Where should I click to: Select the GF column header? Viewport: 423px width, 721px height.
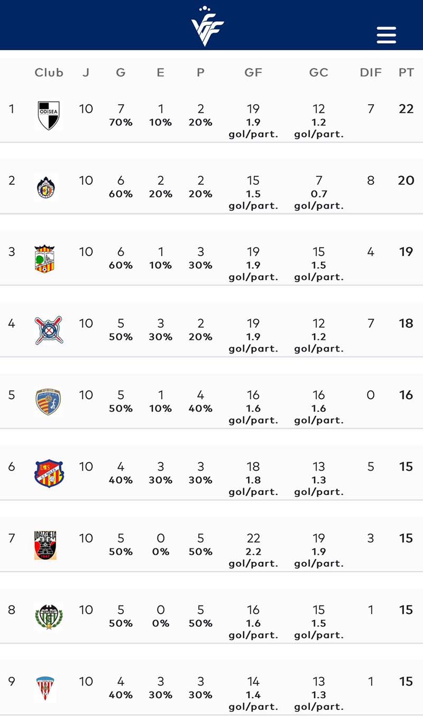[x=253, y=73]
